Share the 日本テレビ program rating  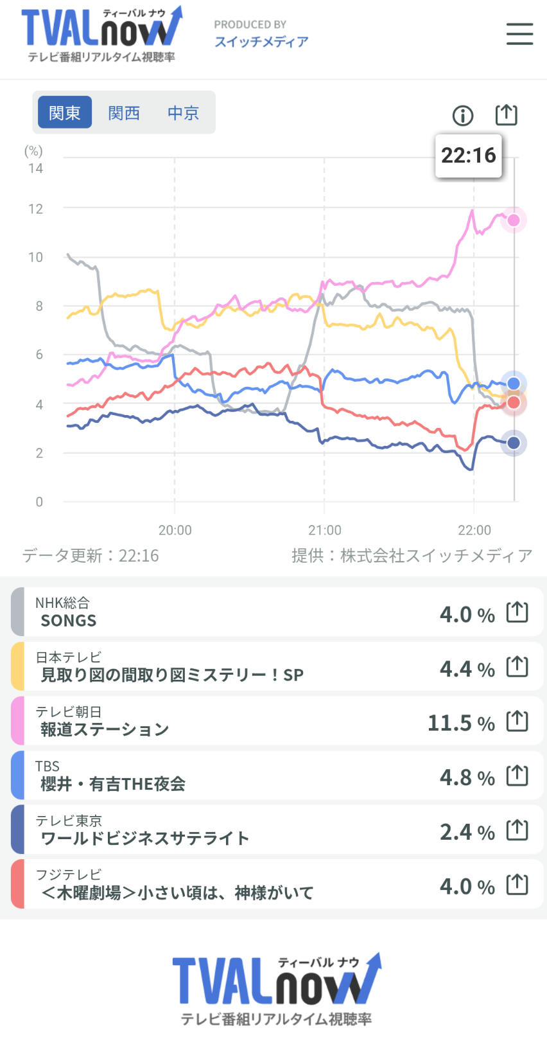coord(517,667)
